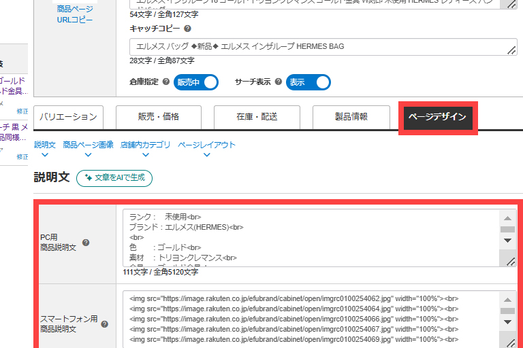Click スマートフォン用商品説明文 scrollbar down arrow

507,322
